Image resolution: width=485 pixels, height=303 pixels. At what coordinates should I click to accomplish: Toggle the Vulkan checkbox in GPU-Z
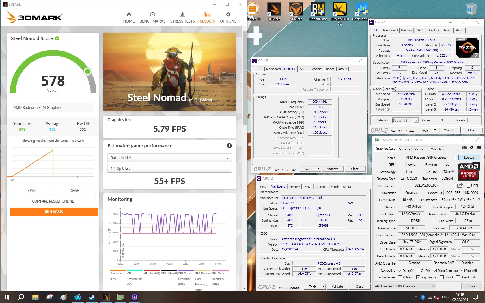tap(400, 277)
